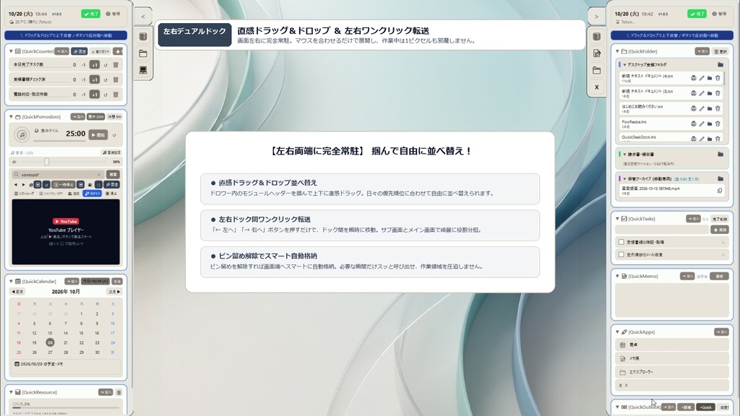Show 新規 テキスト ドキュメント (3).txt in folder via folder icon

pyautogui.click(x=710, y=93)
